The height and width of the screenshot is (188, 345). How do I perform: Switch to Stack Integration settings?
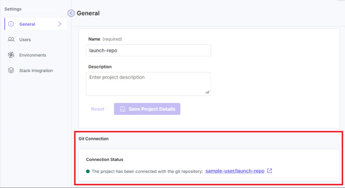click(x=36, y=71)
